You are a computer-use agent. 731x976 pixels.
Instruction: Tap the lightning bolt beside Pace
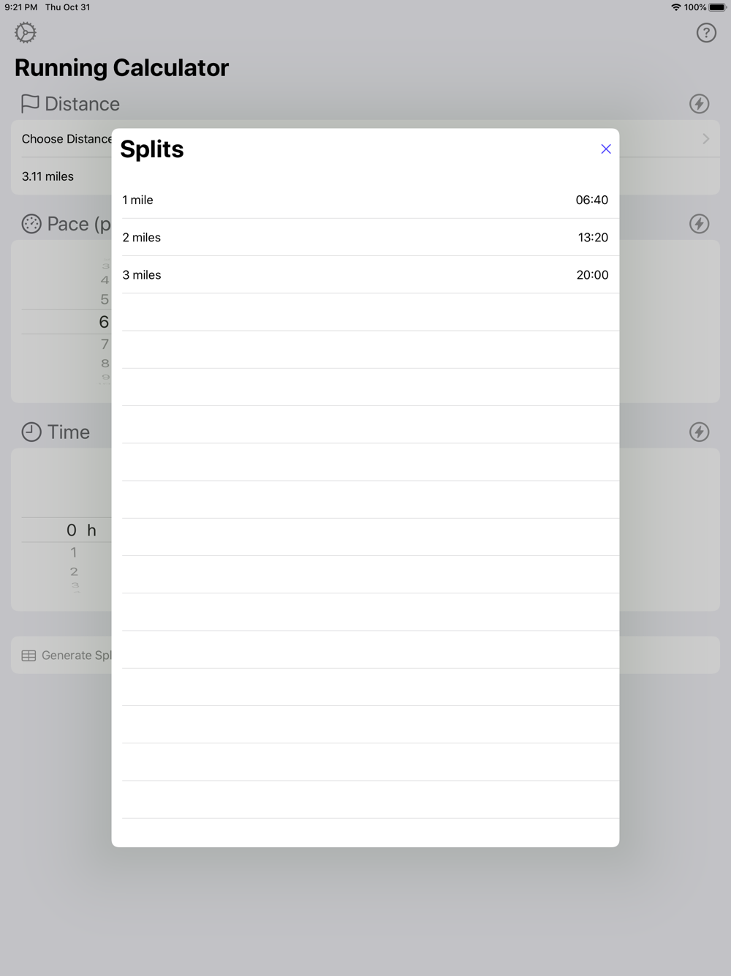tap(700, 223)
